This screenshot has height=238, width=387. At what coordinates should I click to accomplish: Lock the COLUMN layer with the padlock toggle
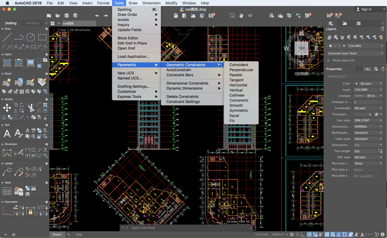[335, 46]
